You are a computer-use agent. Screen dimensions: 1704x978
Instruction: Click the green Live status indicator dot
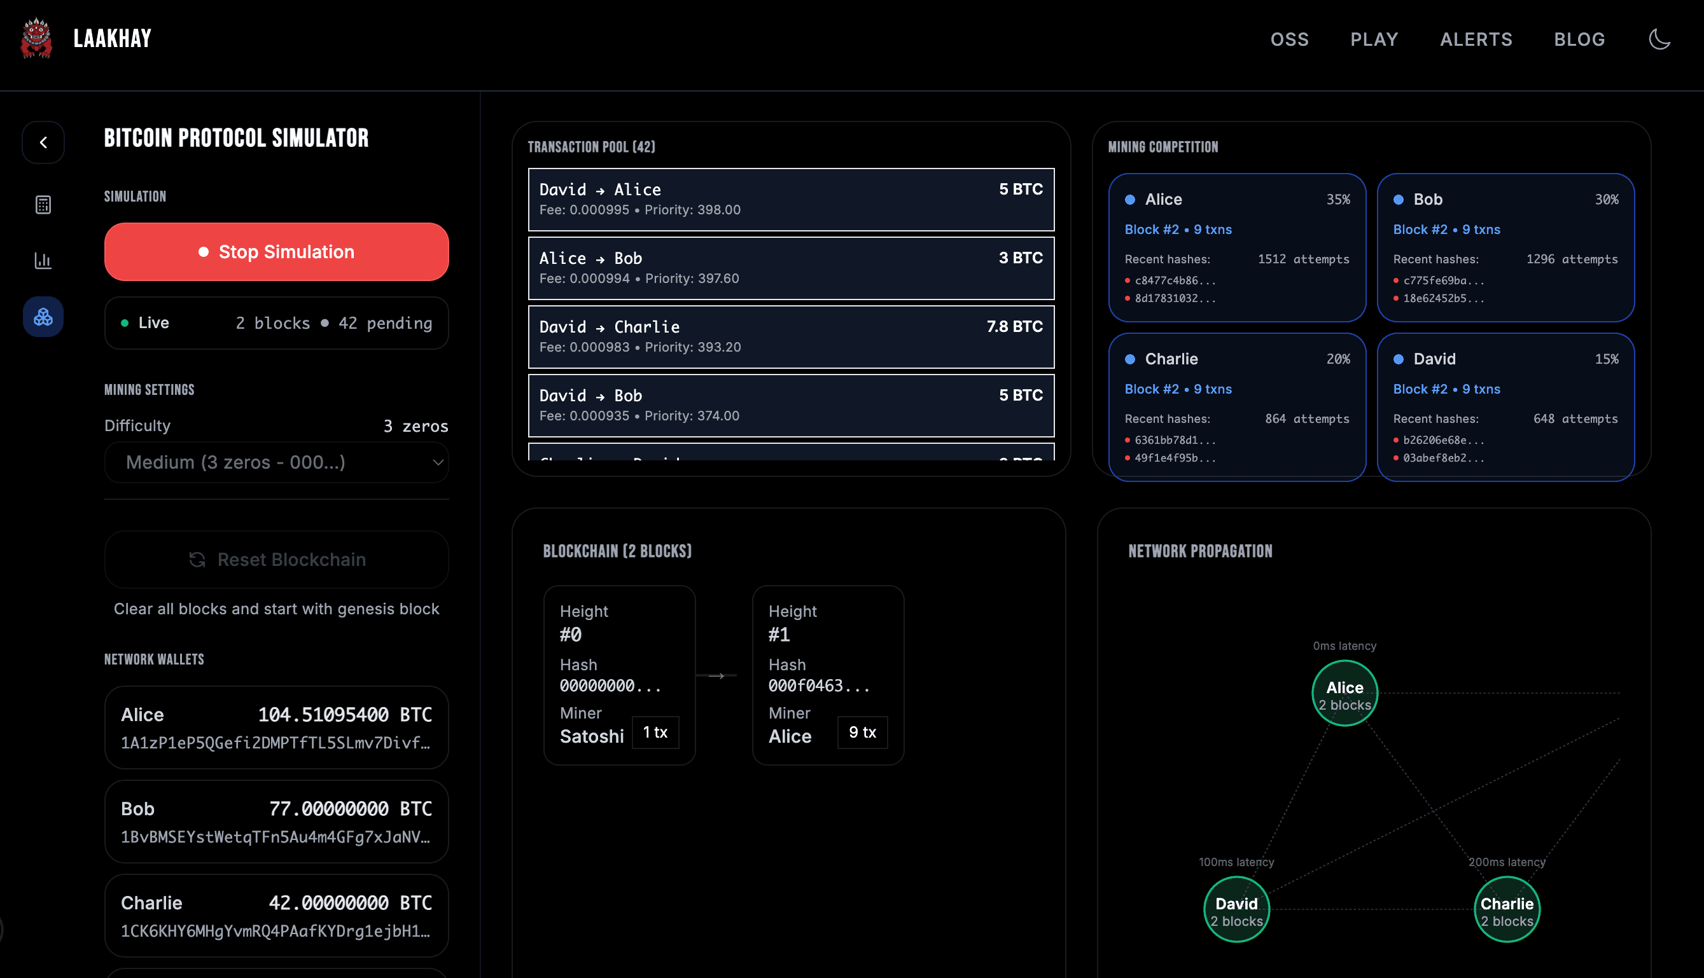[x=125, y=322]
